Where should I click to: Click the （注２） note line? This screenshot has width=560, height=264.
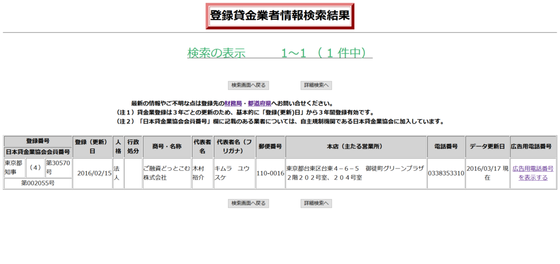click(x=280, y=122)
